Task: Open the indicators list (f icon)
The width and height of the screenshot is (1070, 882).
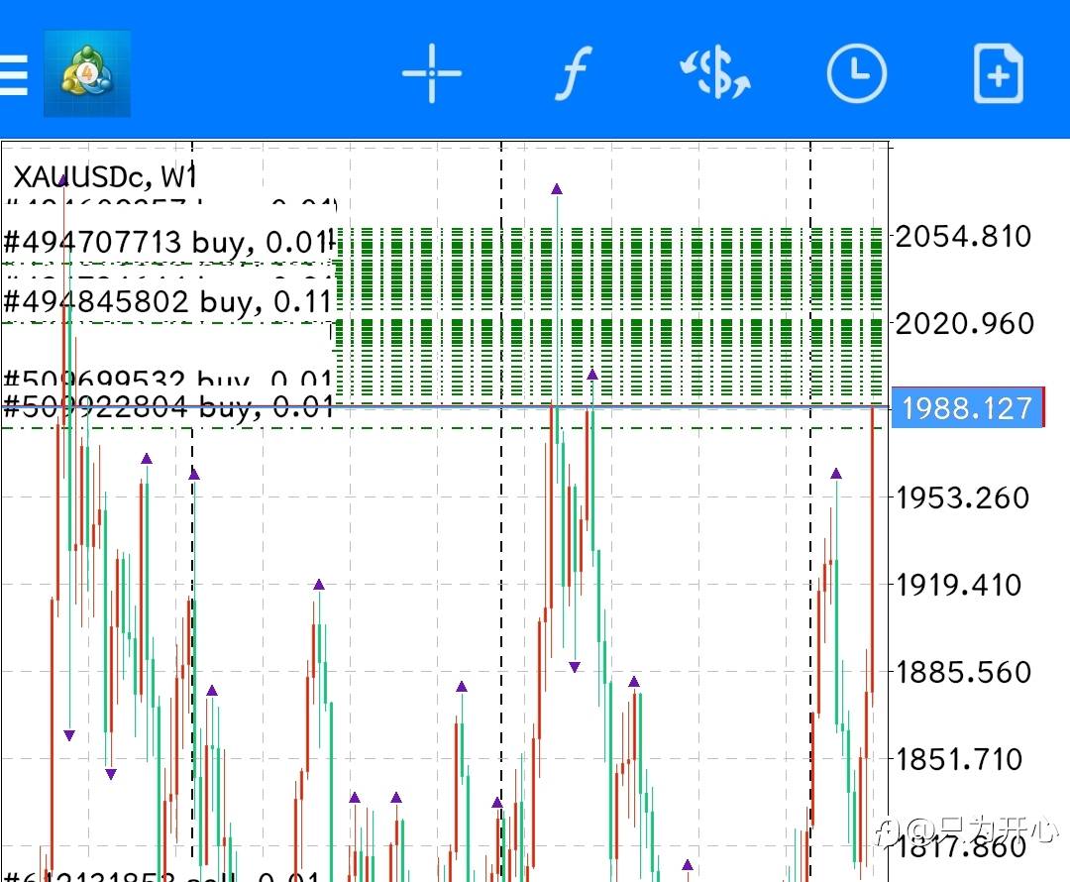Action: (571, 74)
